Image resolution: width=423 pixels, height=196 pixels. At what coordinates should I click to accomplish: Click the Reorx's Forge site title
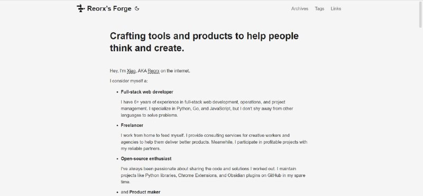109,8
